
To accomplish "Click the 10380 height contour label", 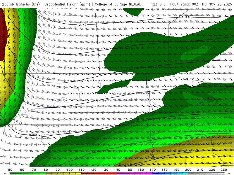I will click(32, 135).
